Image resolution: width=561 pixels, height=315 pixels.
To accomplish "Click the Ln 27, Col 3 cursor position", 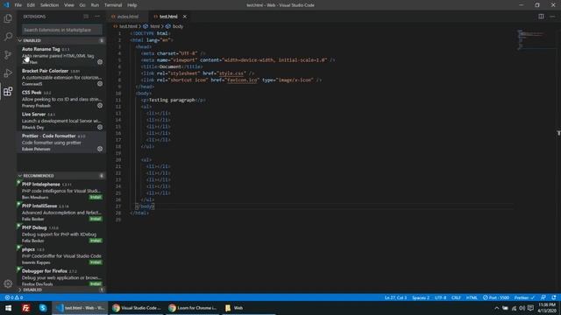I will (395, 297).
